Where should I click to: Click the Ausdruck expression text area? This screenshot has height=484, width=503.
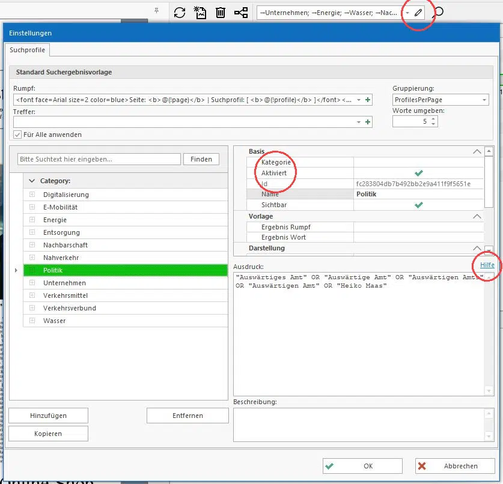(359, 333)
